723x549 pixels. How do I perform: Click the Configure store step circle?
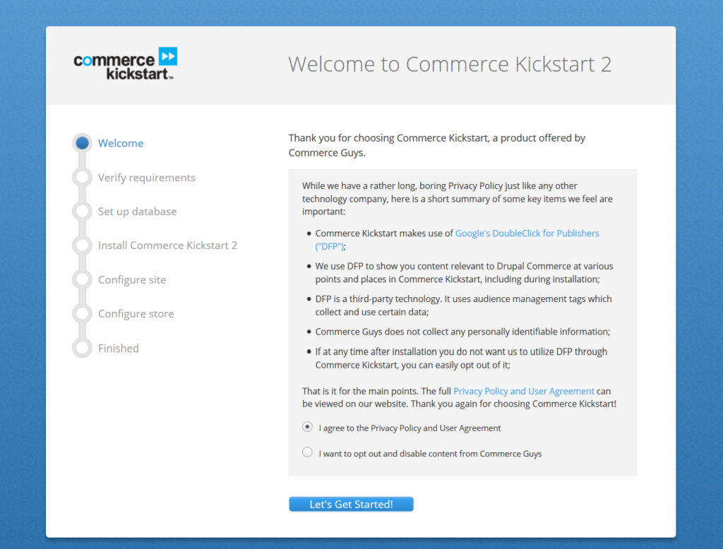[x=83, y=313]
